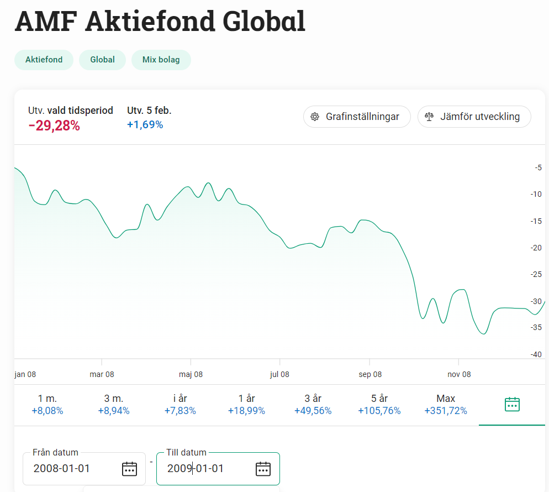Click the Från datum text field
549x492 pixels.
pos(72,469)
